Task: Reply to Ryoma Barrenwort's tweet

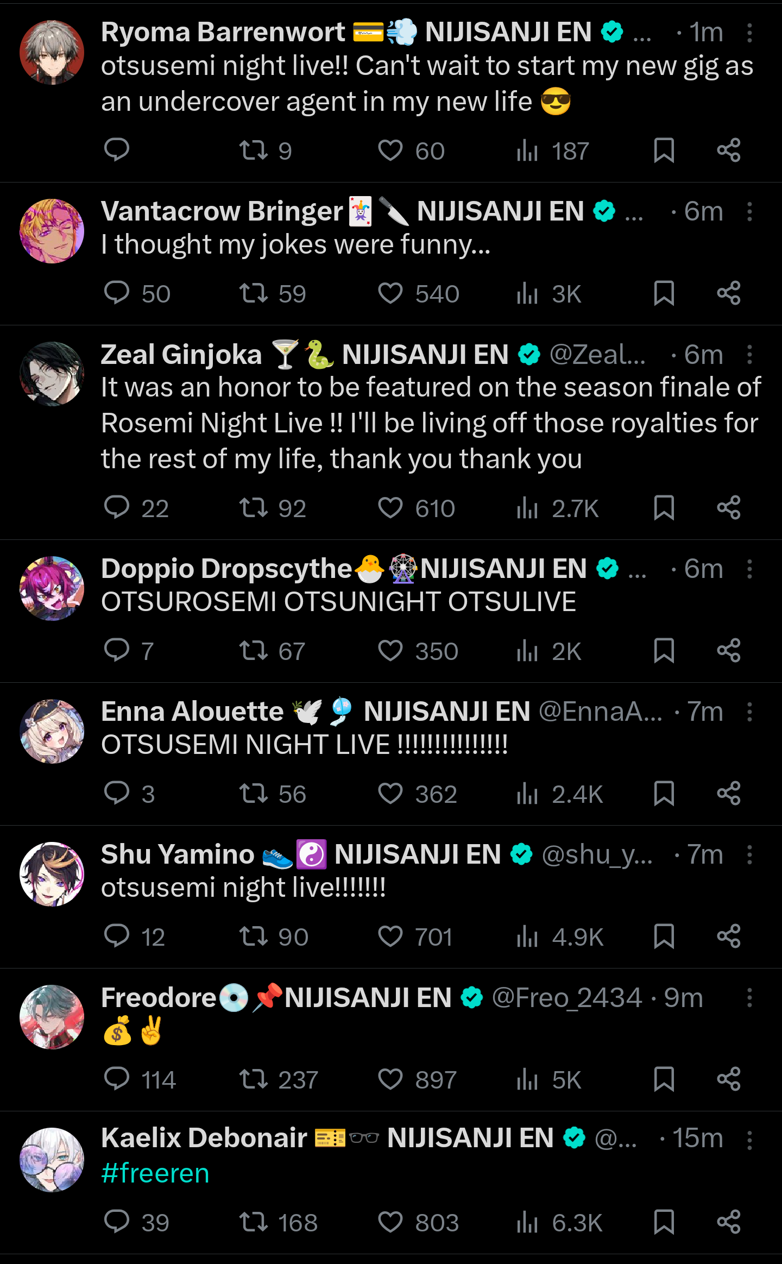Action: coord(117,150)
